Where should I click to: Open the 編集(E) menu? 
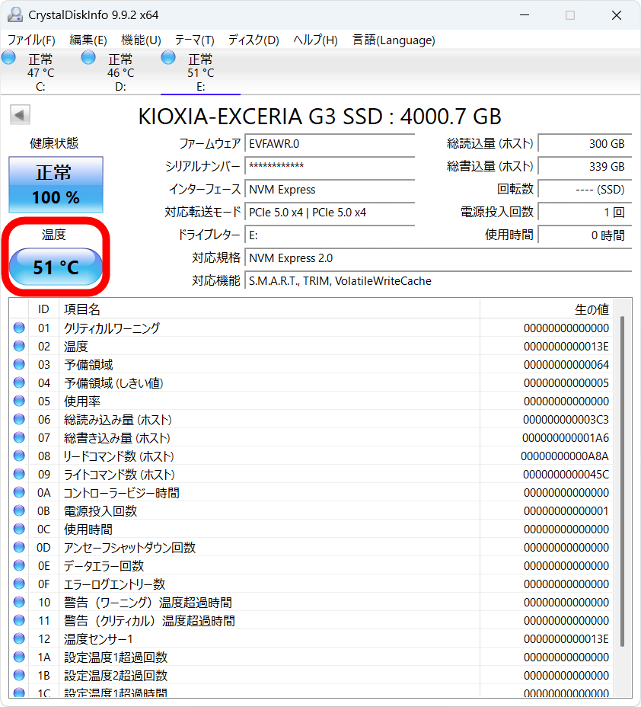point(88,40)
